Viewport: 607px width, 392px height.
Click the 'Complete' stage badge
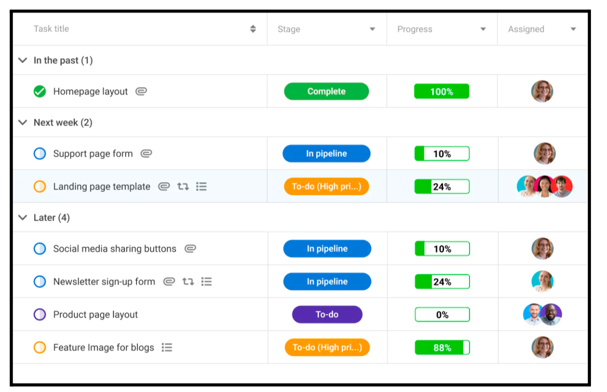[326, 92]
